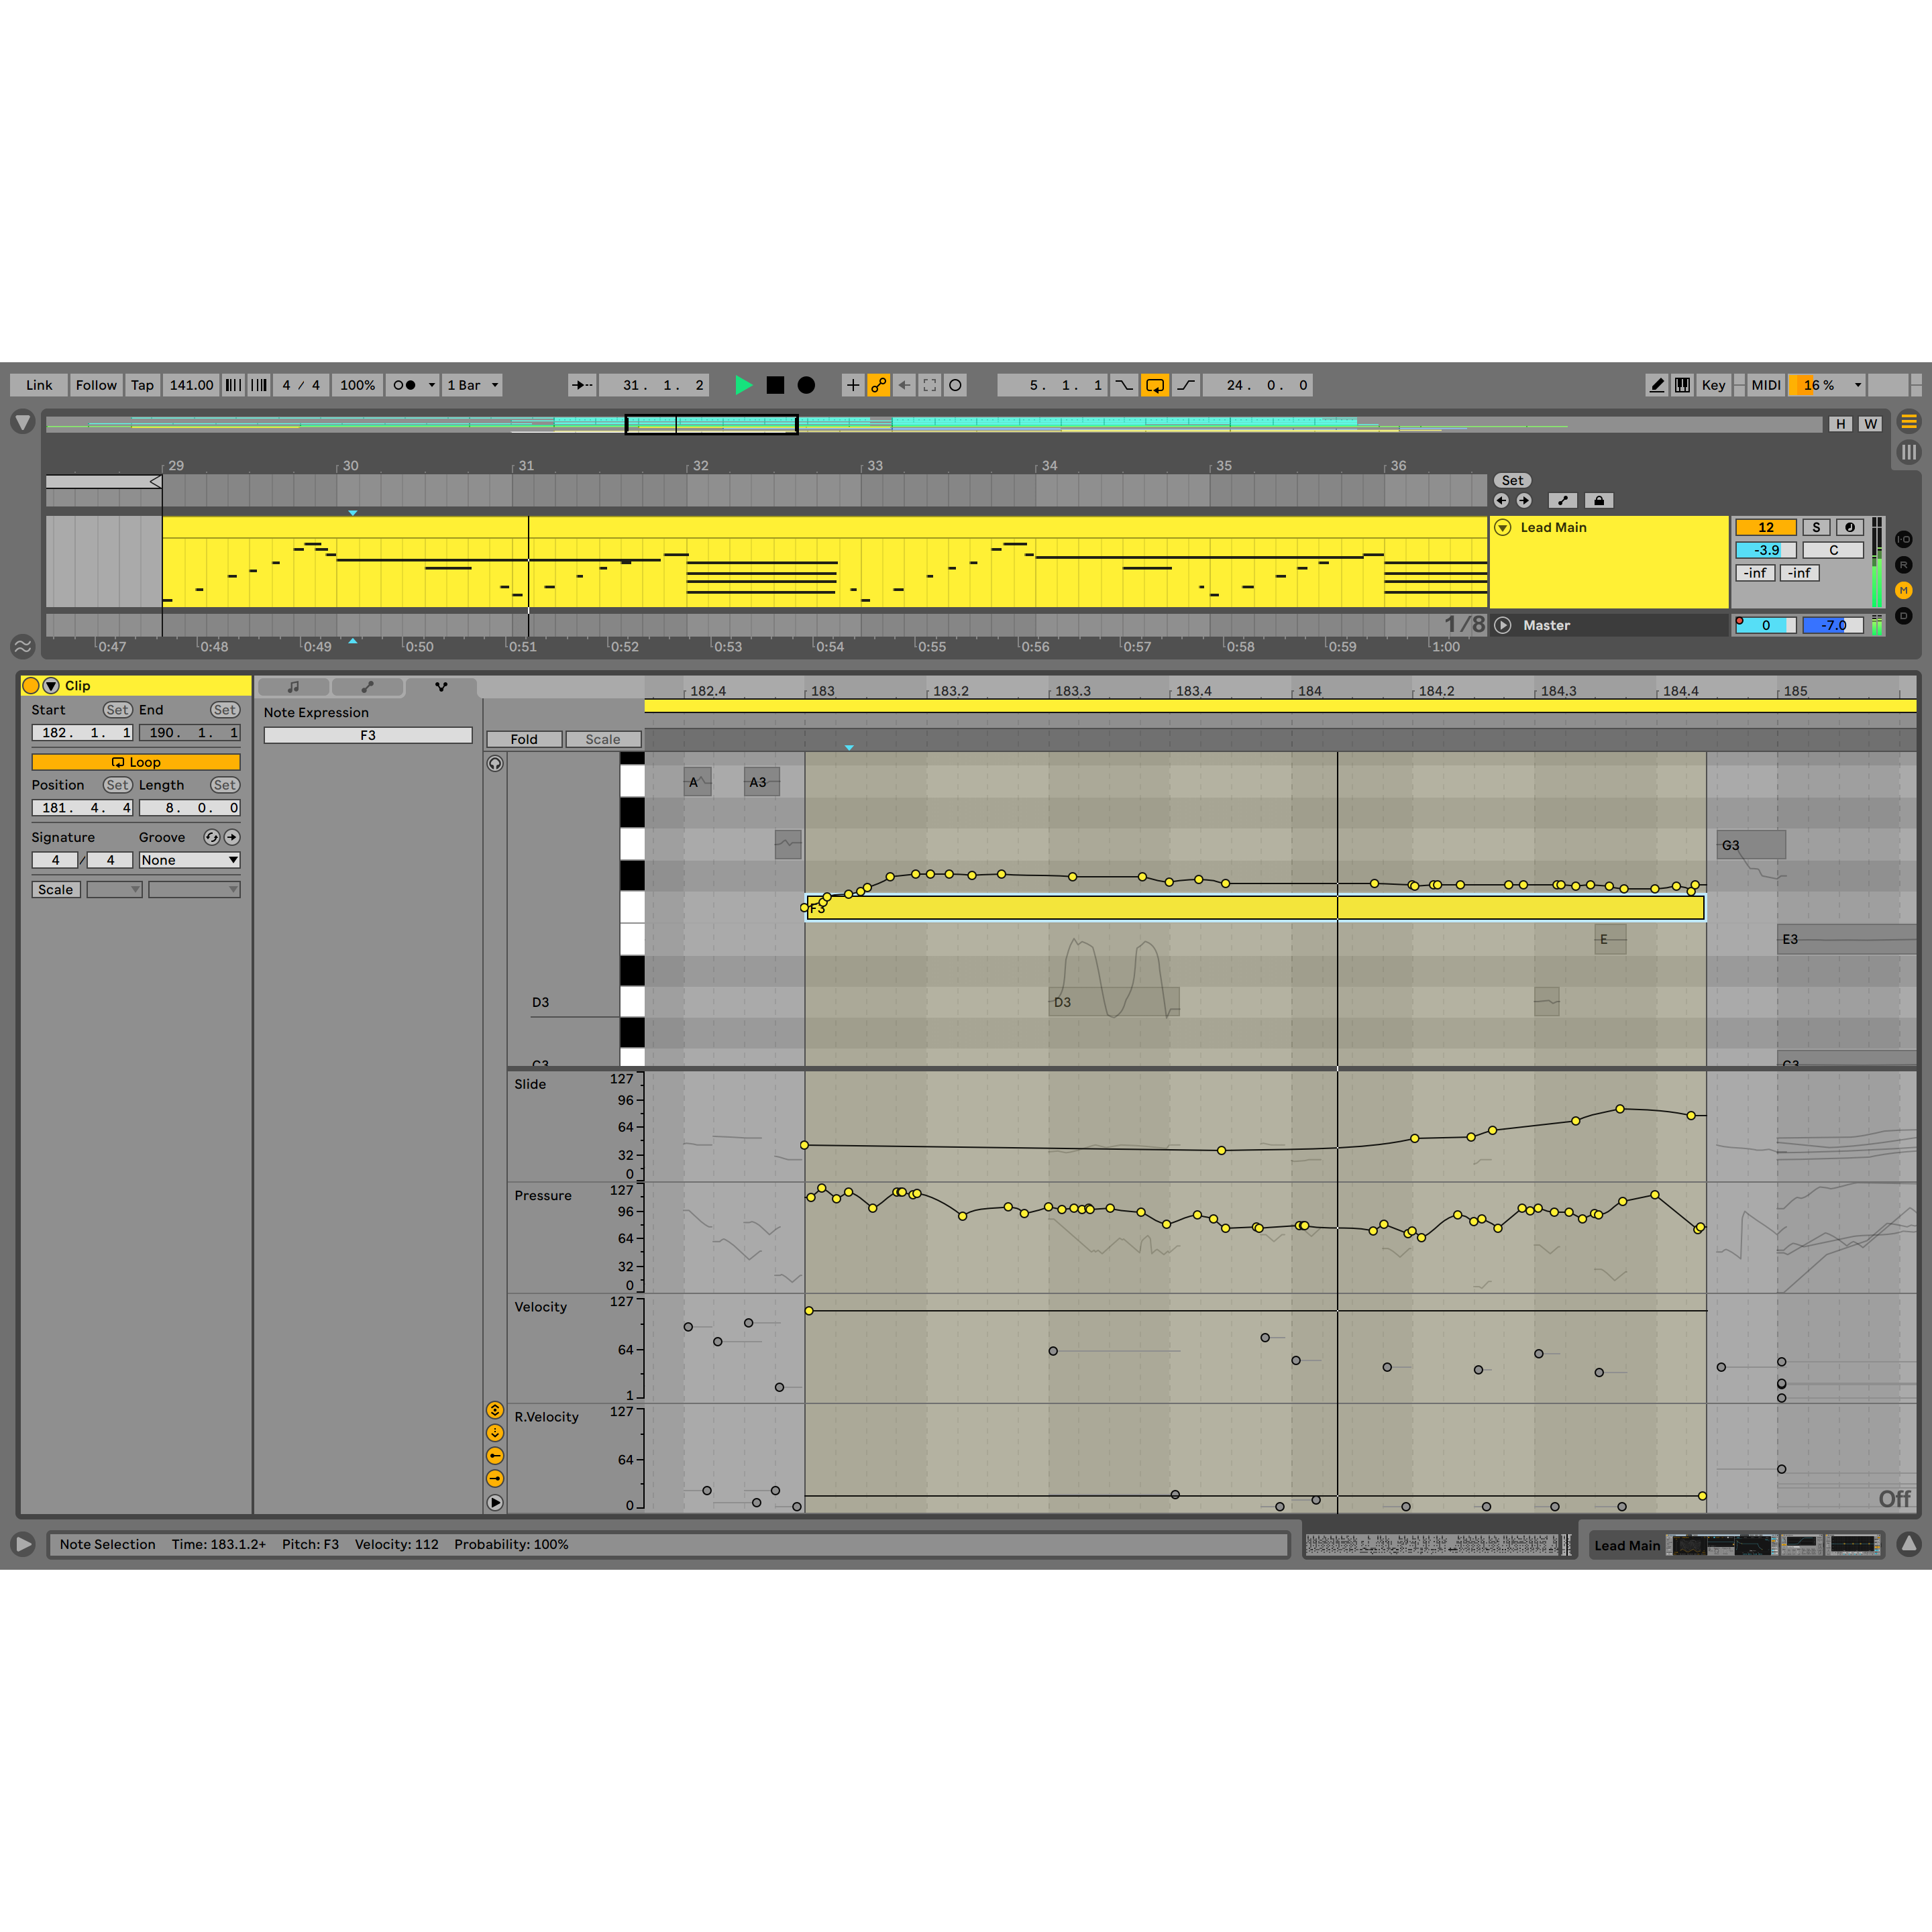This screenshot has width=1932, height=1932.
Task: Enable Draw Mode pencil icon
Action: pyautogui.click(x=1656, y=385)
